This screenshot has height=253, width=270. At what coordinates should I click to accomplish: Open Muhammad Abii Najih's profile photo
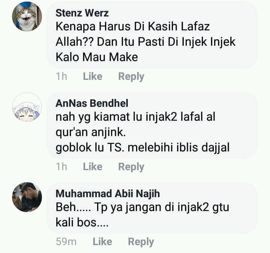pyautogui.click(x=27, y=197)
